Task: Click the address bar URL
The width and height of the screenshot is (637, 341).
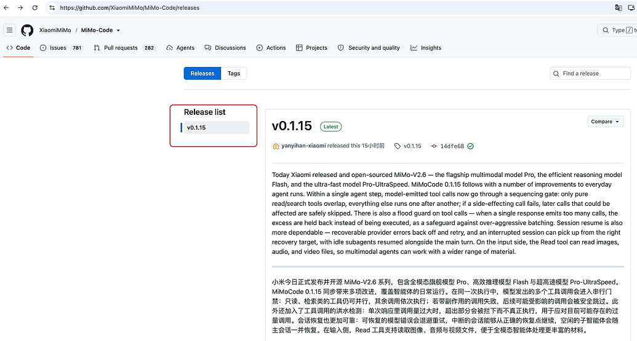Action: click(x=130, y=8)
